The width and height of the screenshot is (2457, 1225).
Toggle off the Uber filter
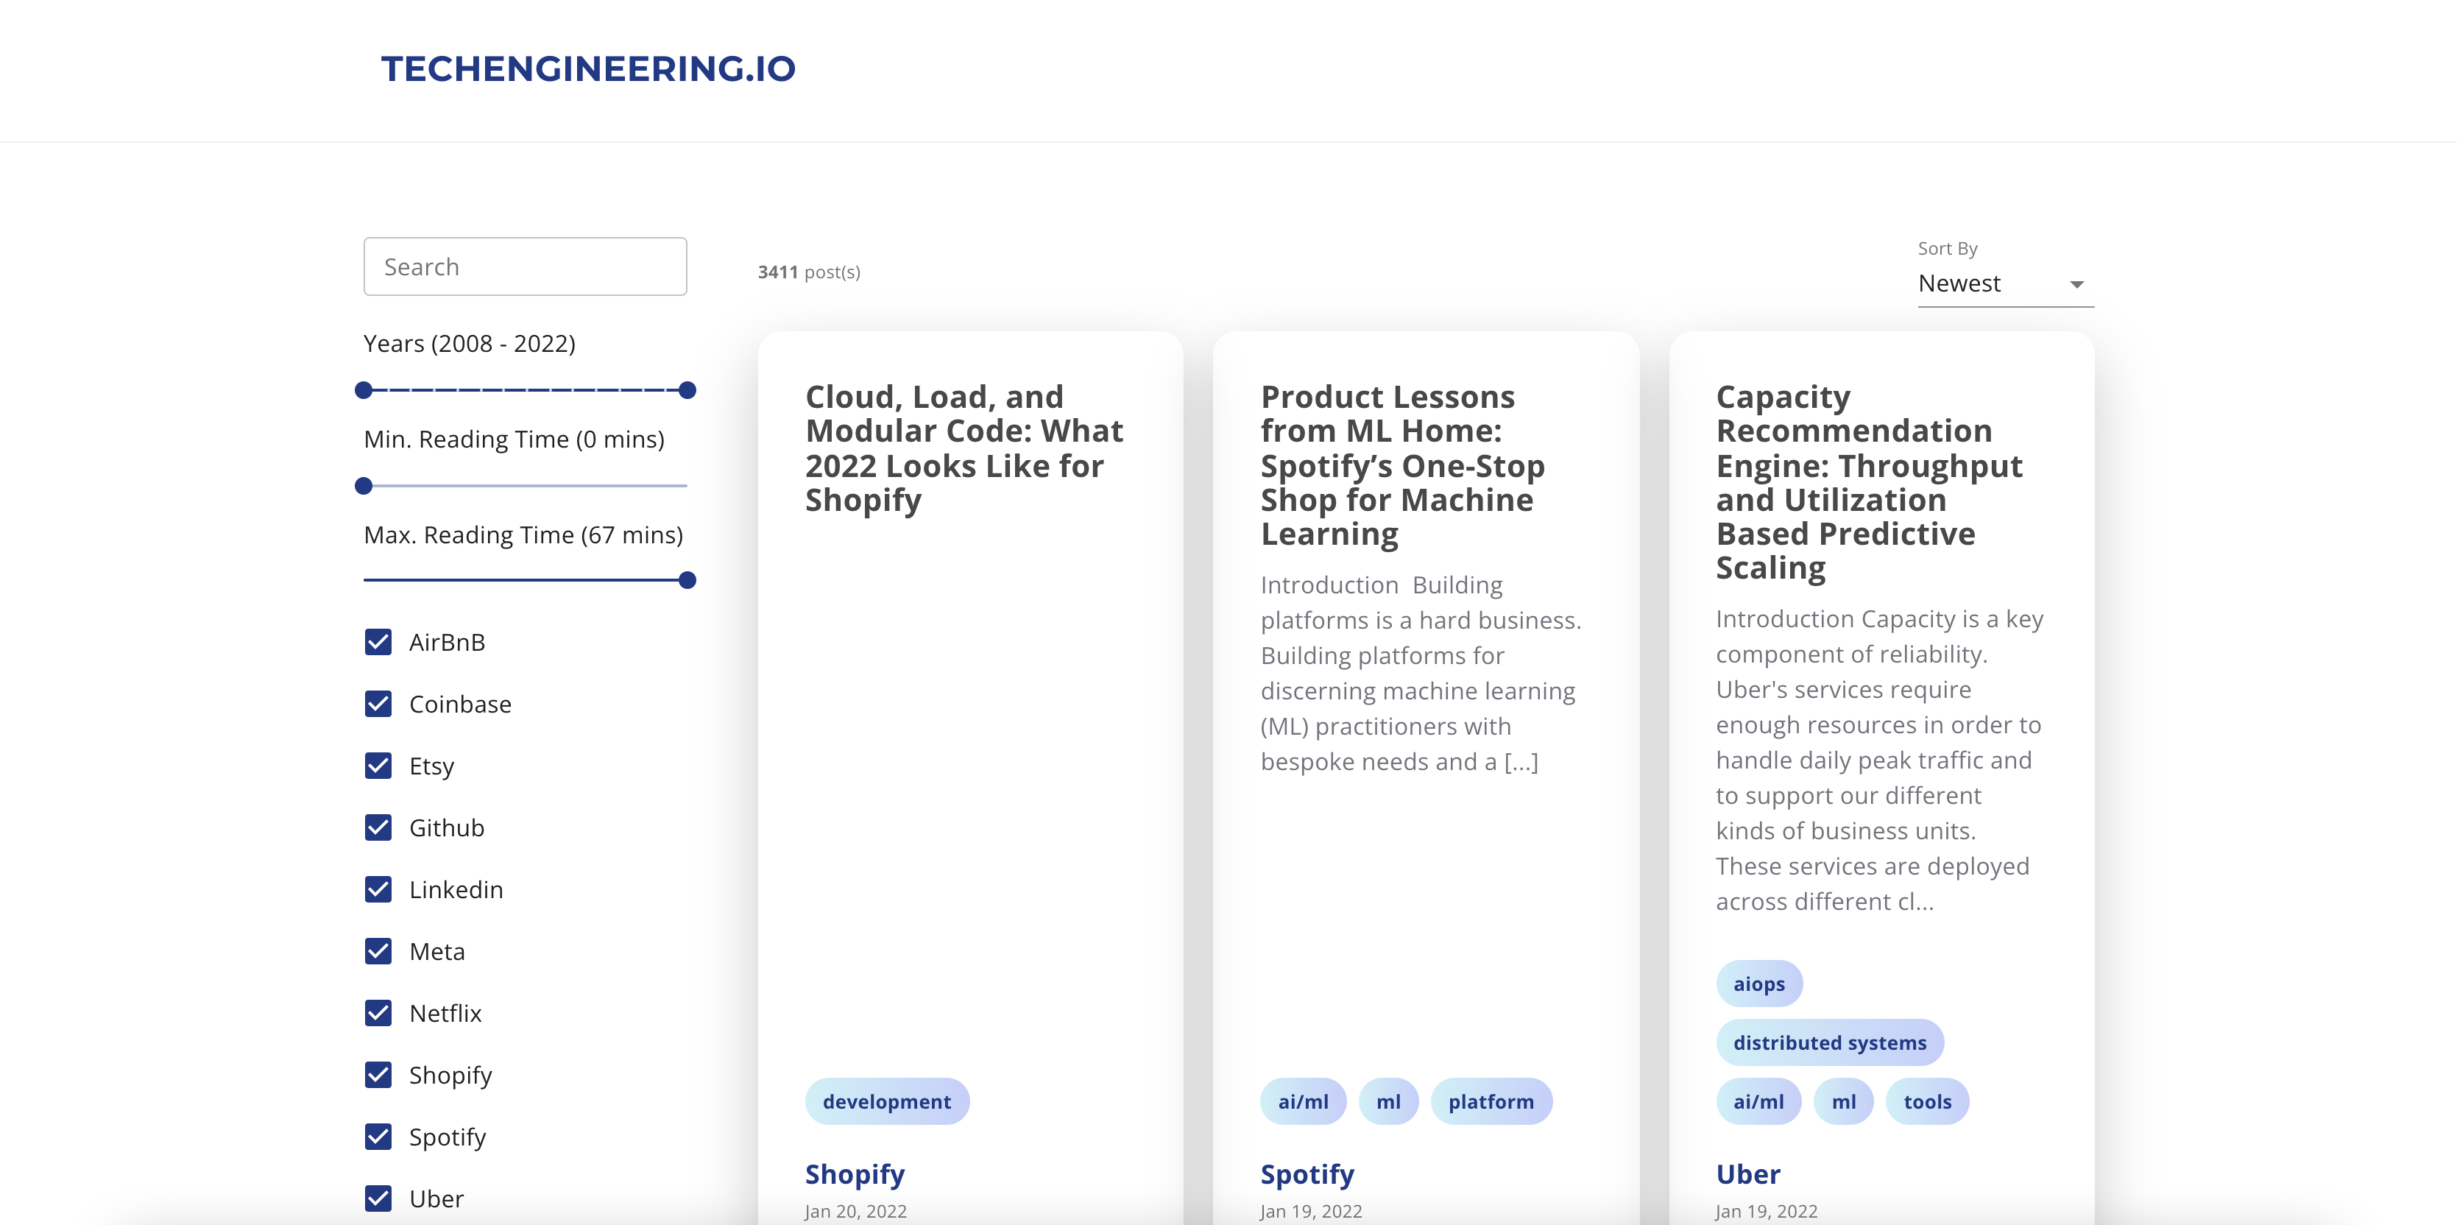(378, 1197)
